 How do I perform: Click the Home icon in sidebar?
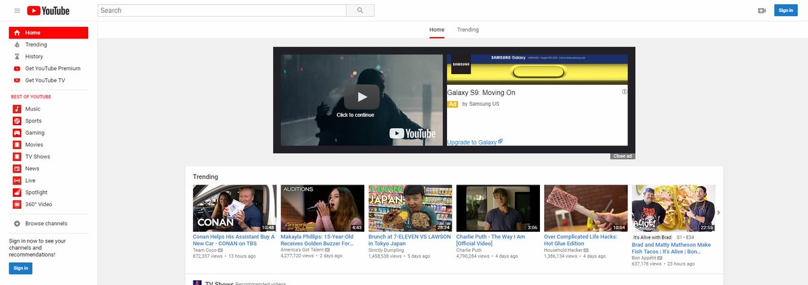tap(17, 33)
